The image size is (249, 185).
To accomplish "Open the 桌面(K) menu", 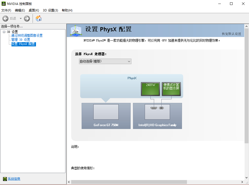I will (x=34, y=10).
